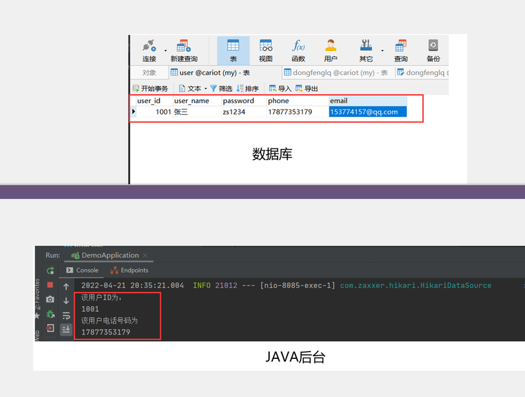Viewport: 525px width, 397px height.
Task: Click the com.zaxxer.hikari.HikariDataSource link in log
Action: (415, 285)
